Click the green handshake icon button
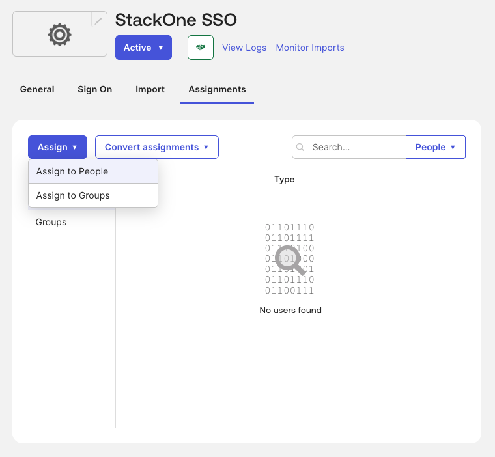Screen dimensions: 495x457 pos(201,48)
